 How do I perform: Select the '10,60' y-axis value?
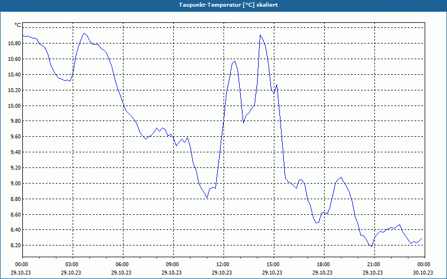coord(15,59)
